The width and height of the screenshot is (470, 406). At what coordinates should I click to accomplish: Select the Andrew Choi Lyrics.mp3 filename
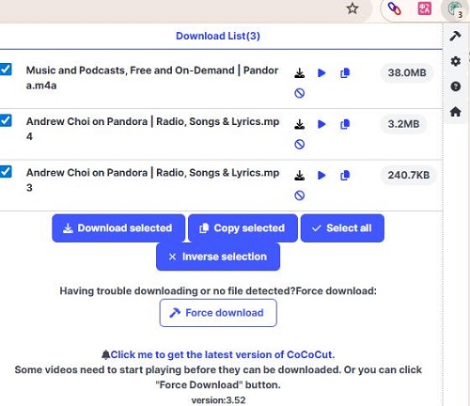152,180
